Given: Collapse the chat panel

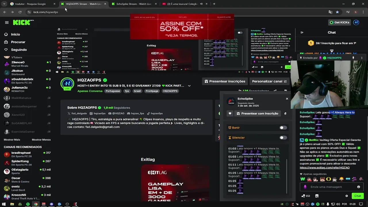Looking at the screenshot, I should (x=302, y=32).
